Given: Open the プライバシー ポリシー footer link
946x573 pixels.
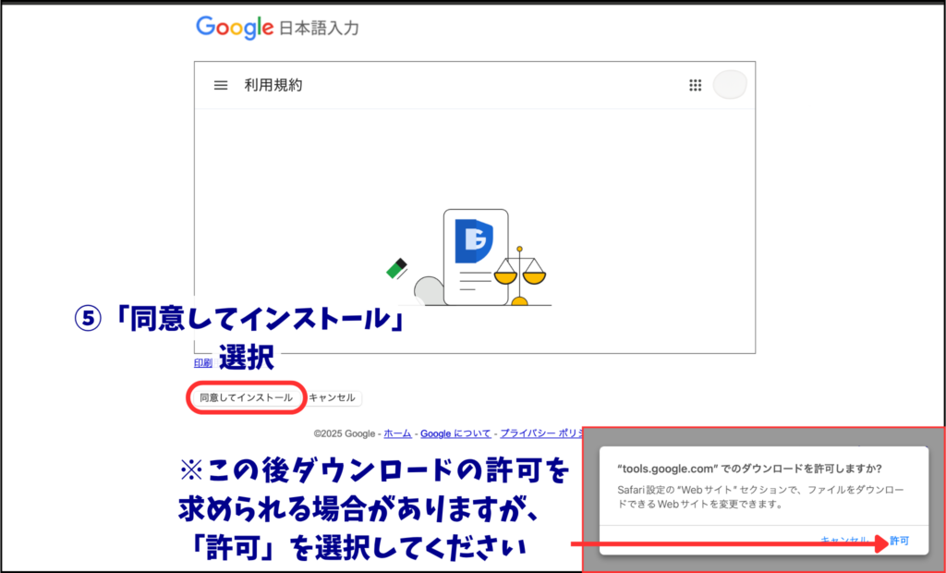Looking at the screenshot, I should coord(541,433).
